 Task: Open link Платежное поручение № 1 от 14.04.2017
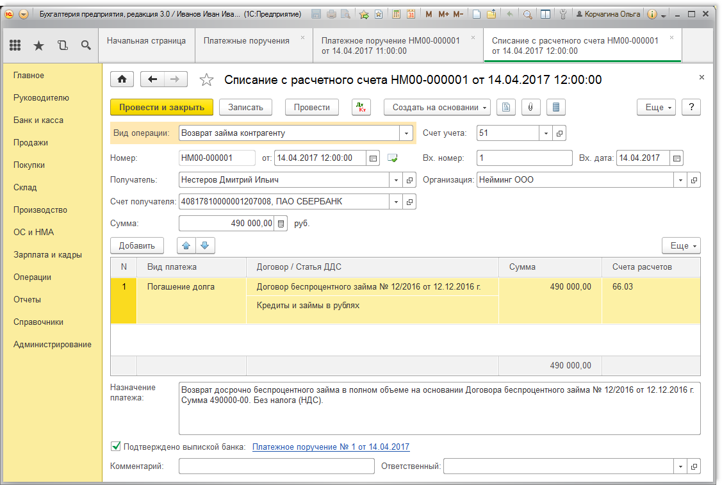click(331, 447)
